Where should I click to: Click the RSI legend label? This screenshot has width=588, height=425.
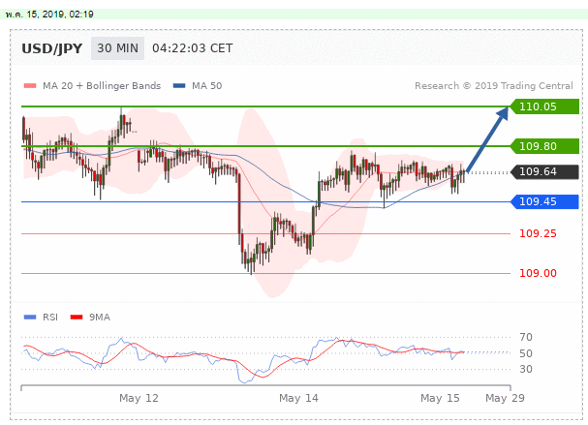point(50,318)
